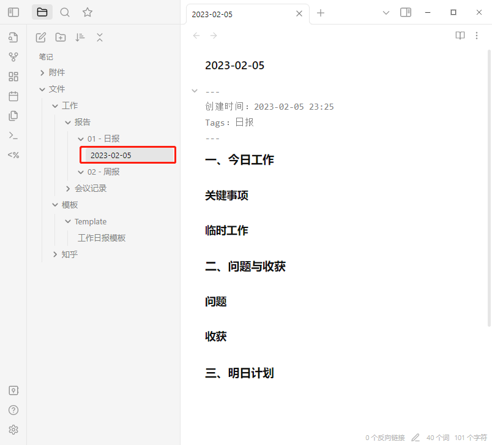
Task: Open a new tab with the plus button
Action: click(321, 13)
